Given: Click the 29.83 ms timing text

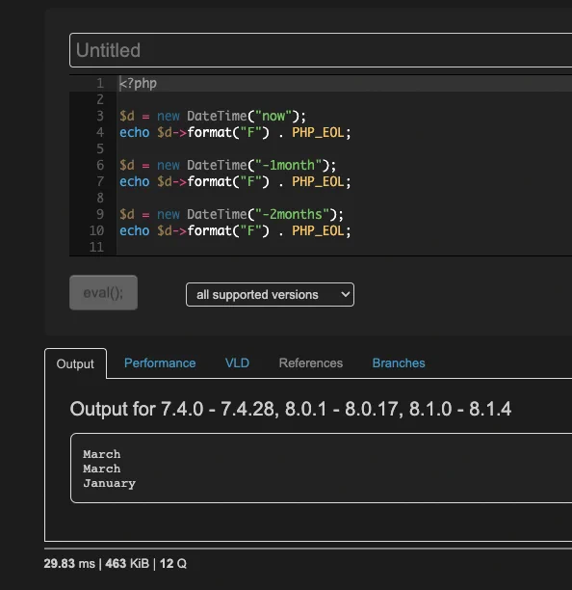Looking at the screenshot, I should click(69, 564).
